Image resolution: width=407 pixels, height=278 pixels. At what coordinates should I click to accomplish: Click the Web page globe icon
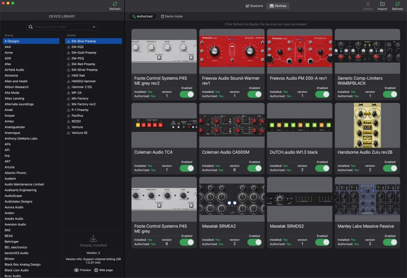click(x=96, y=270)
